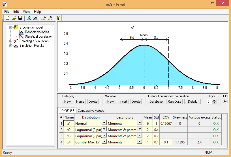Open the Distribution dropdown for x2
The width and height of the screenshot is (231, 157).
[104, 129]
